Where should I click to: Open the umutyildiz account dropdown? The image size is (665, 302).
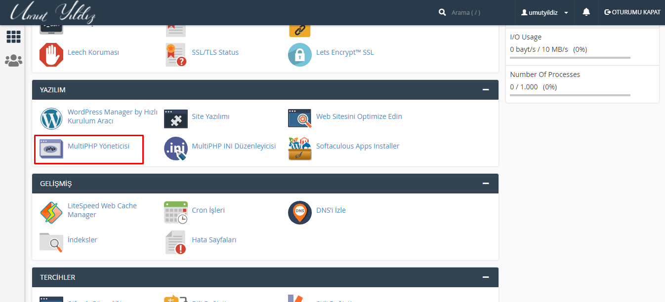click(x=544, y=12)
